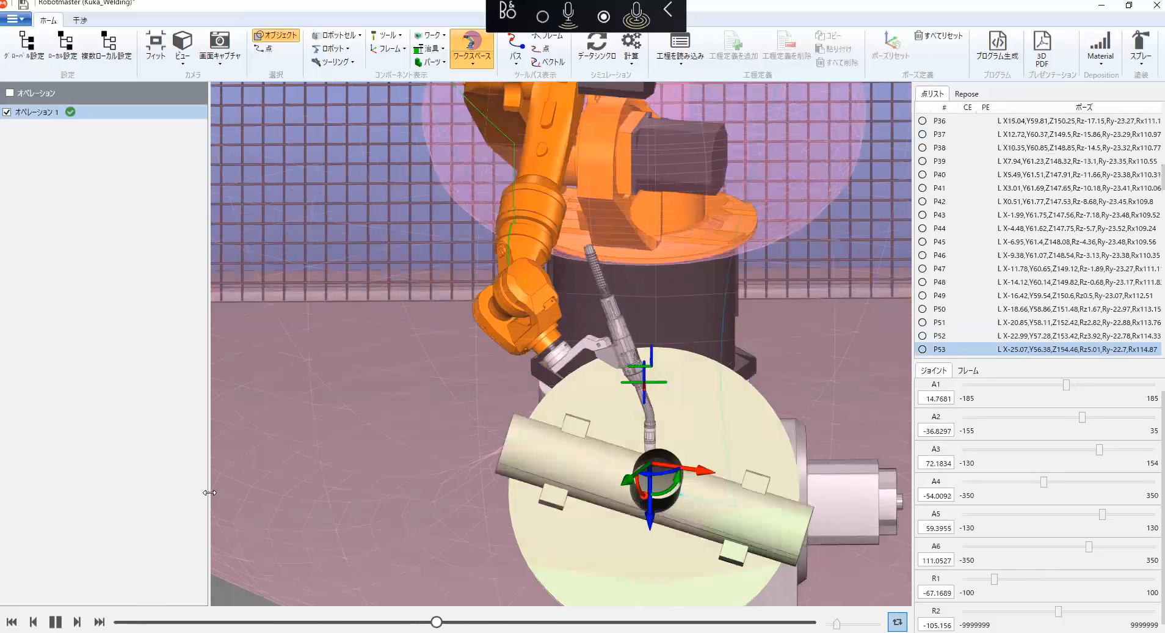Click the R1 joint slider handle

[994, 579]
